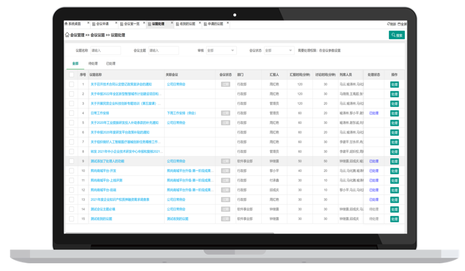This screenshot has height=271, width=465.
Task: Click 公司日常例会 link in row 1
Action: click(x=176, y=84)
